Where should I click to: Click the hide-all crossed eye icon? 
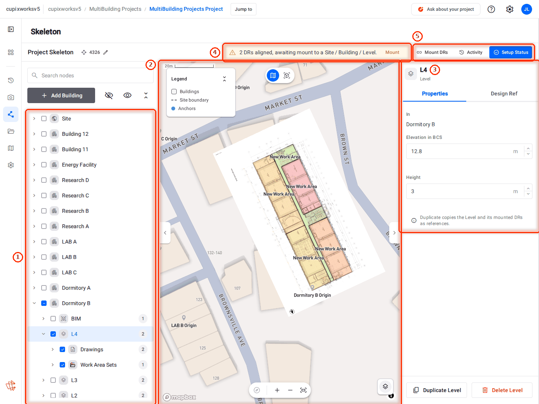109,95
